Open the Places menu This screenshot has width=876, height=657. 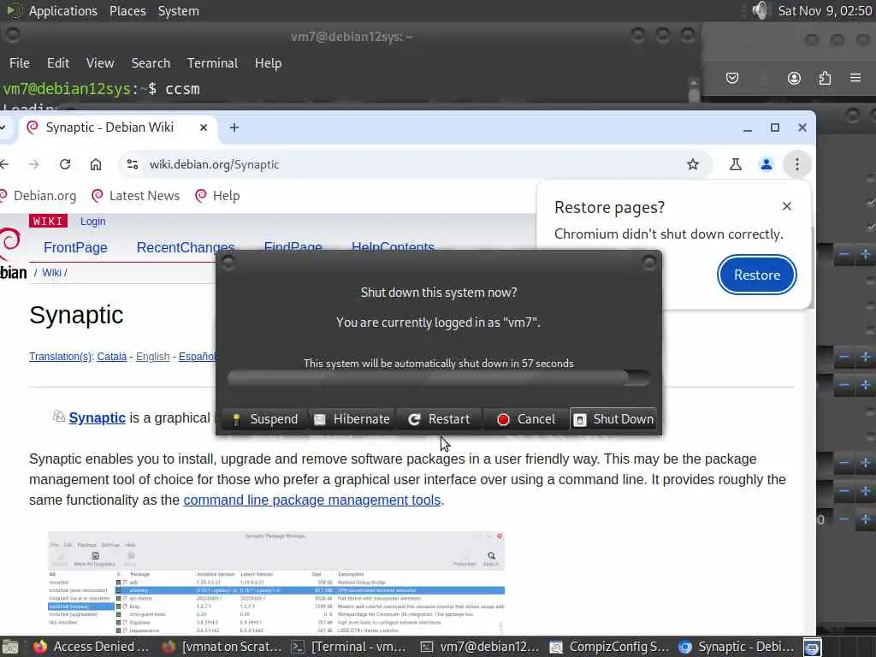127,11
